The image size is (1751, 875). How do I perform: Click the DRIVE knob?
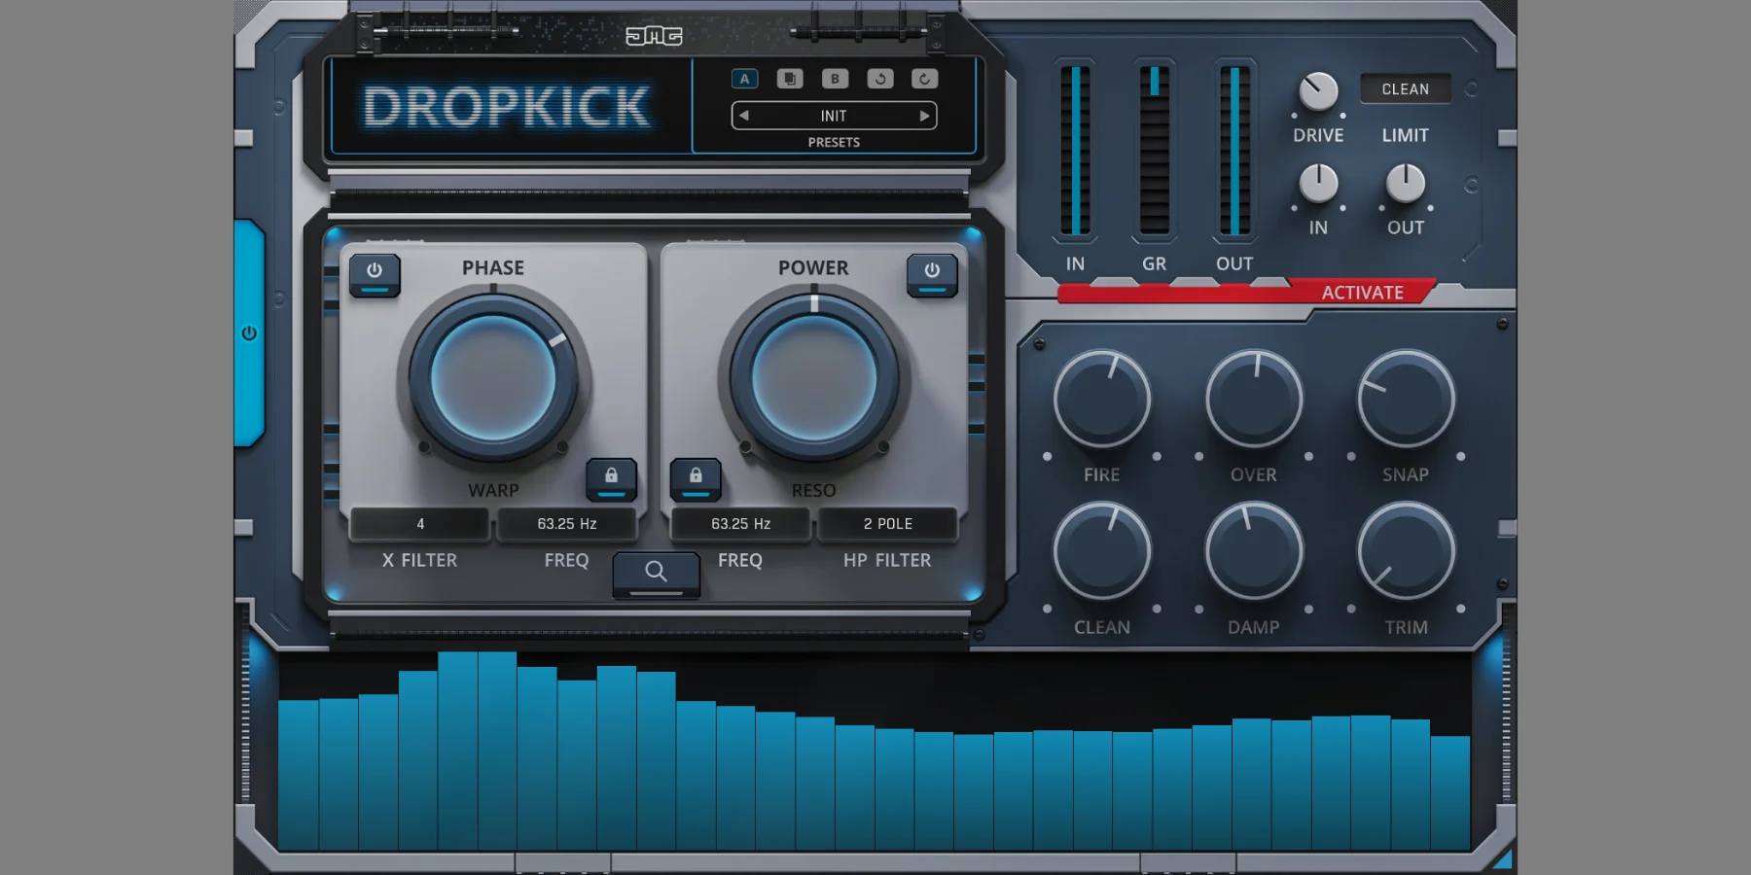coord(1318,92)
